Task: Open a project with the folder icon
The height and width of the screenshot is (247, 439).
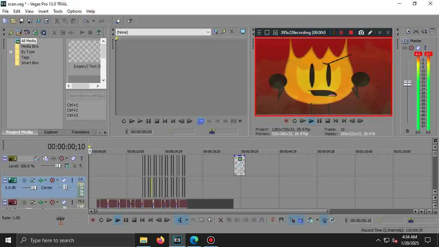Action: click(13, 21)
